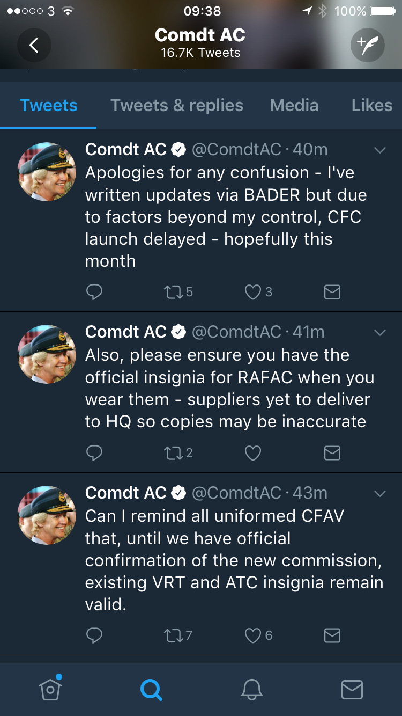Reply to the 40m tweet about BADER
This screenshot has height=716, width=402.
[x=94, y=292]
